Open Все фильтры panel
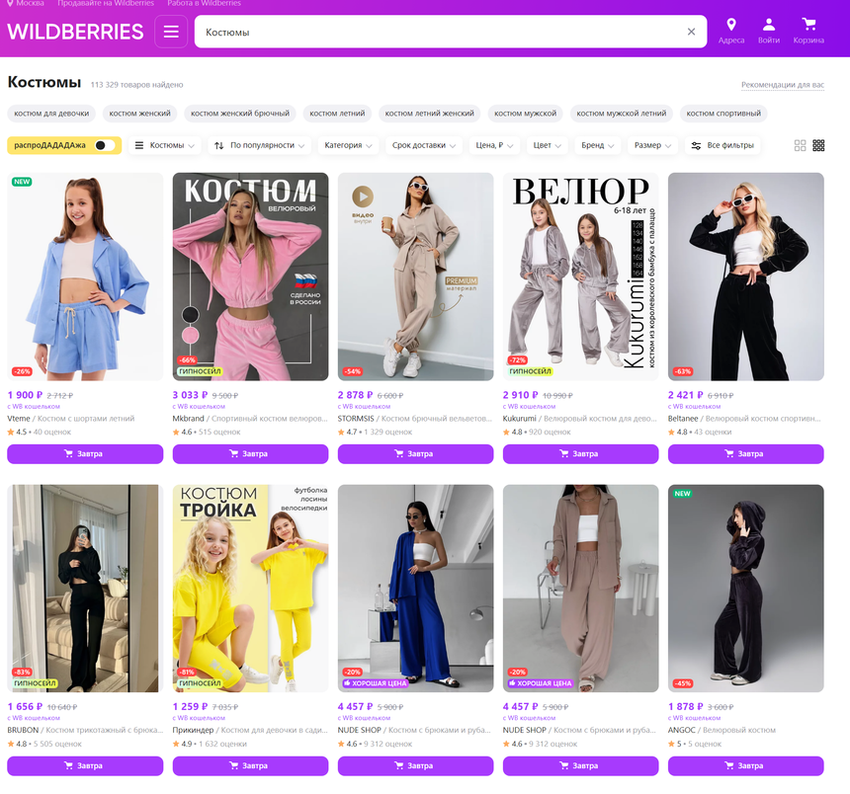Viewport: 850px width, 794px height. pos(722,145)
